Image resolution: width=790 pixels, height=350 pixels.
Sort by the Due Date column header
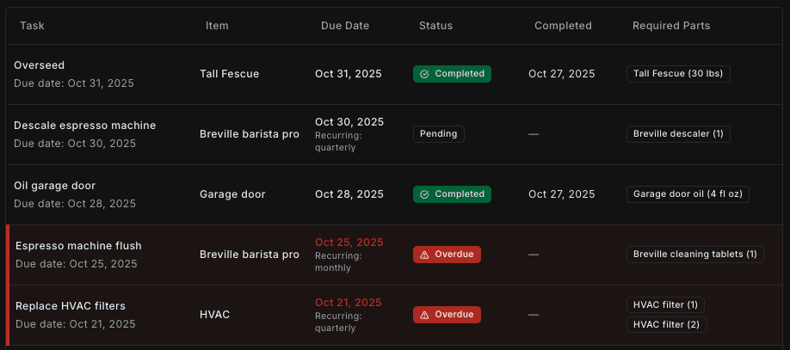(x=345, y=26)
